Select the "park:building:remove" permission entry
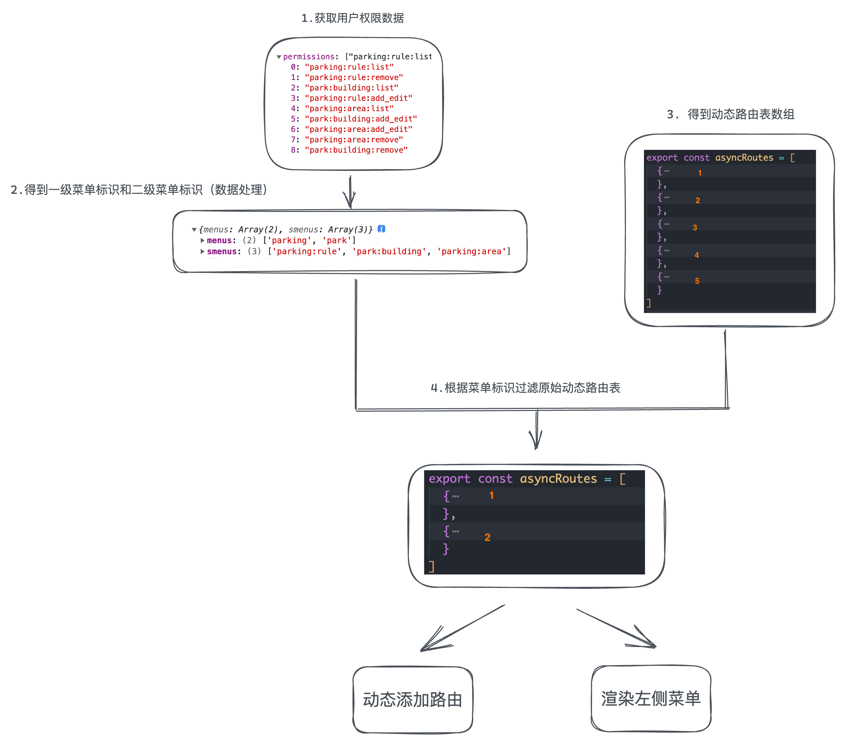The image size is (845, 743). pos(356,150)
